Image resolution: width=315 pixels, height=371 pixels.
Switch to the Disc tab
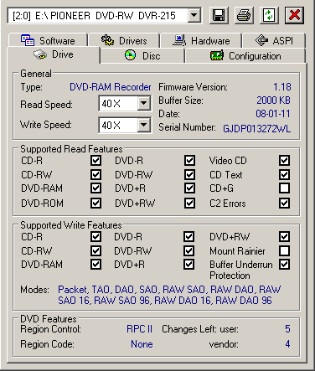tap(142, 56)
